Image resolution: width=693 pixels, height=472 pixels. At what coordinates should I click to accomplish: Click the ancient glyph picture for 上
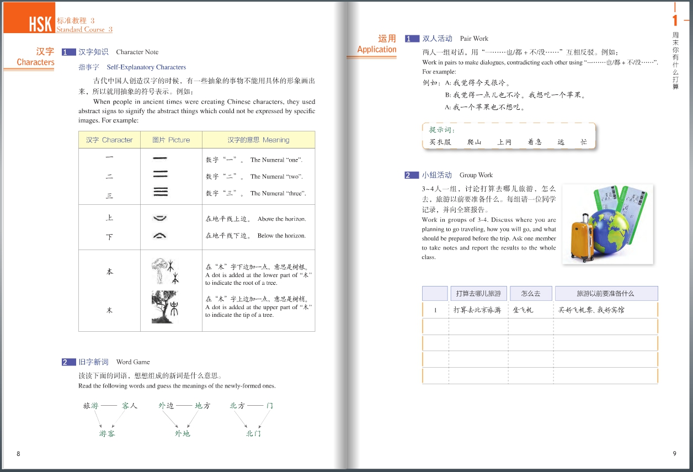(x=160, y=219)
